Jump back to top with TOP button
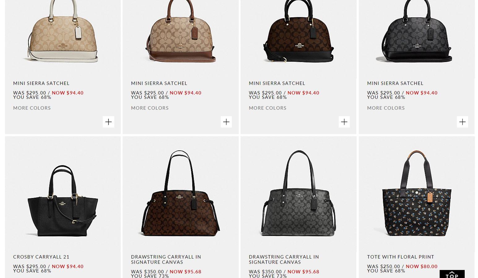The image size is (478, 278). coord(452,274)
